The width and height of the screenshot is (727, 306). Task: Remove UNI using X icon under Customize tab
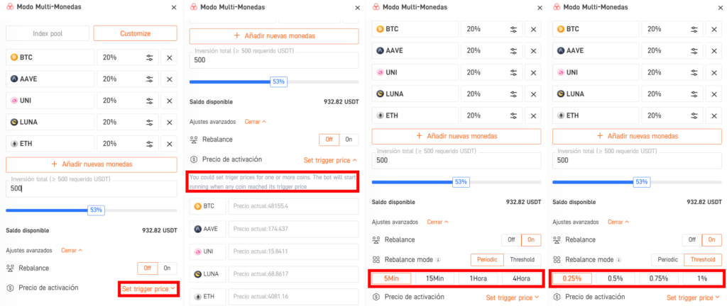[x=169, y=101]
